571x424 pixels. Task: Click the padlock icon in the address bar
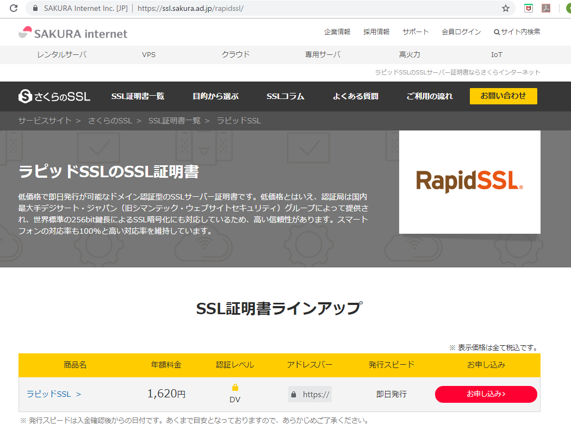point(35,8)
